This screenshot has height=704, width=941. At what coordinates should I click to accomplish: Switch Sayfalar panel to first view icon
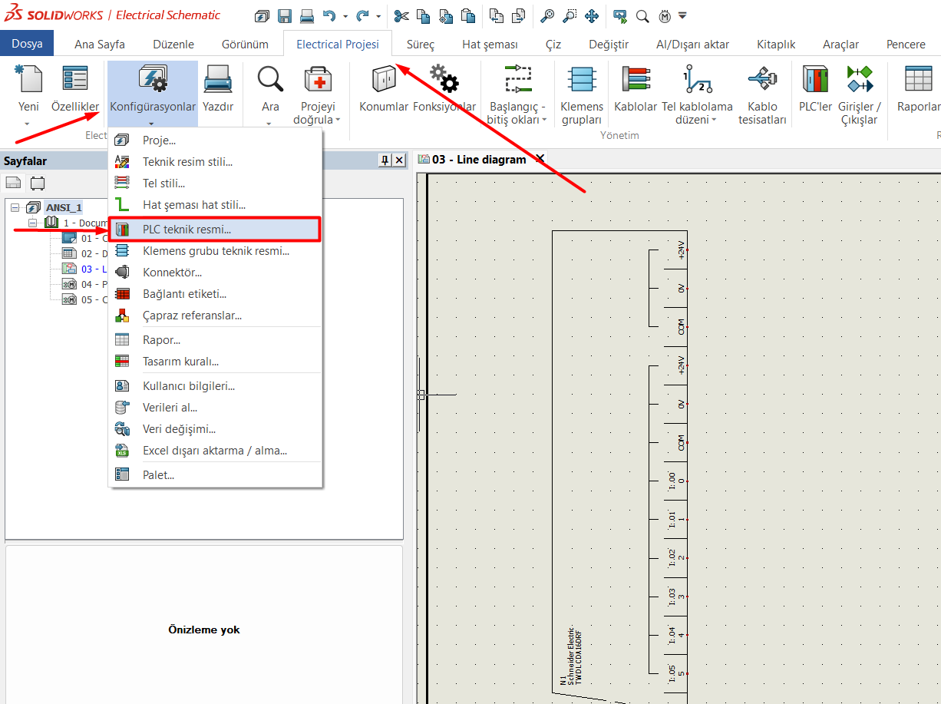[x=13, y=183]
